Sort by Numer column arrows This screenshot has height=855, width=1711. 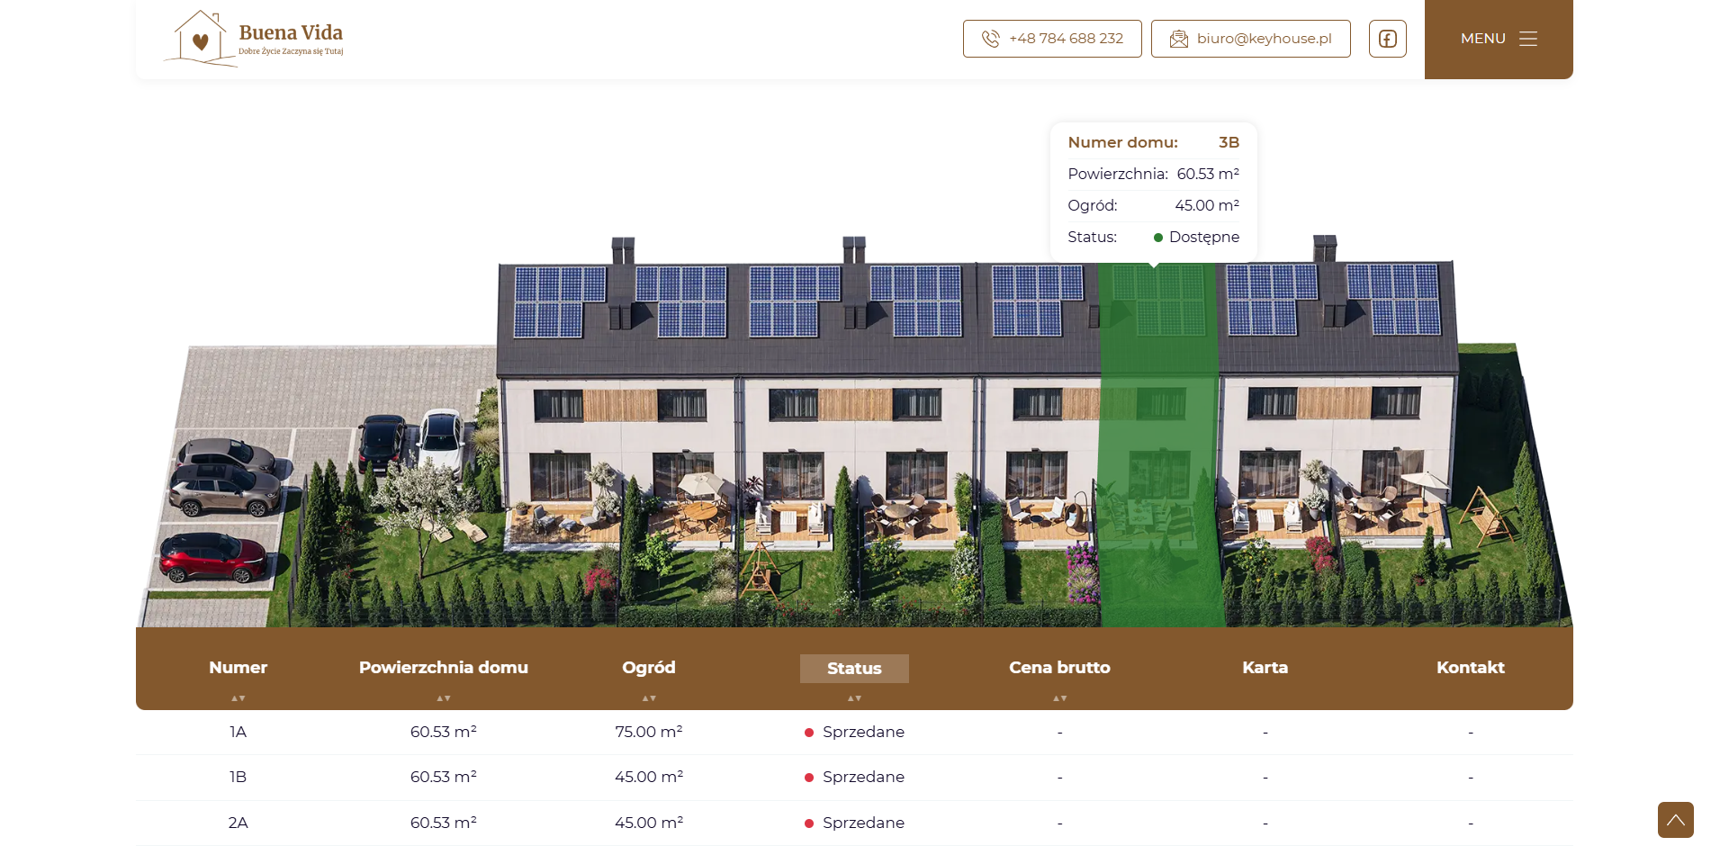click(238, 698)
